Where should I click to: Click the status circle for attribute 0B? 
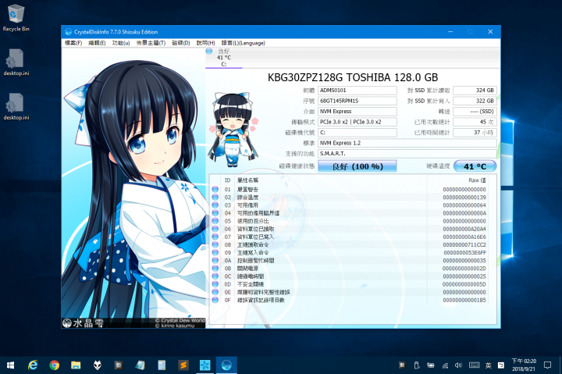point(215,269)
